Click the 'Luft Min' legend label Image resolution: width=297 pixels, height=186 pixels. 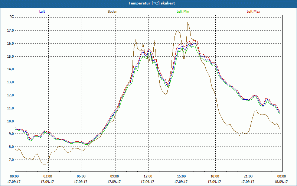click(x=183, y=12)
